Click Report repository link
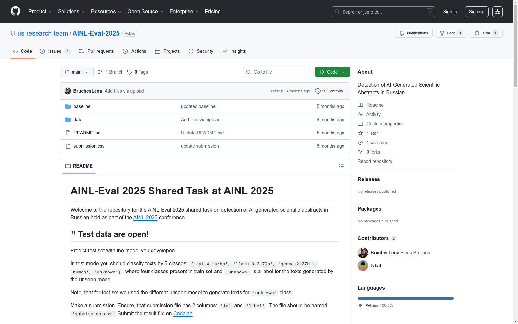The height and width of the screenshot is (324, 518). (375, 161)
